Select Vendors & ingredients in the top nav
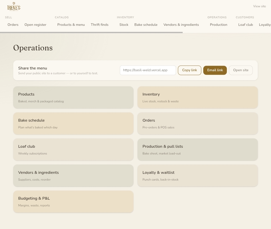Image resolution: width=271 pixels, height=229 pixels. click(x=181, y=25)
